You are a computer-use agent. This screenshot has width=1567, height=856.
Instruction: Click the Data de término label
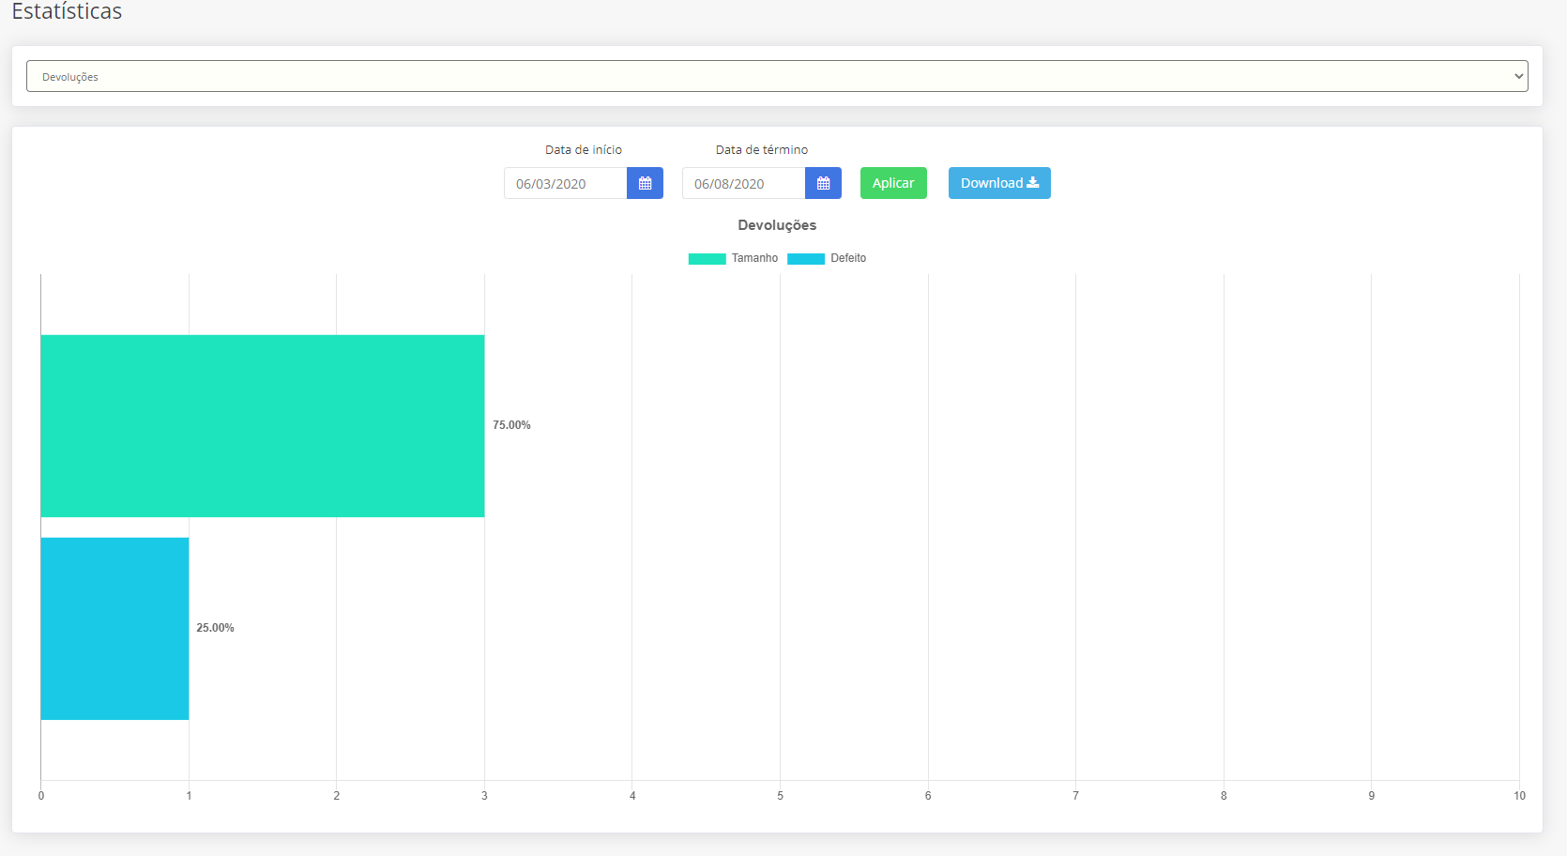(x=761, y=149)
